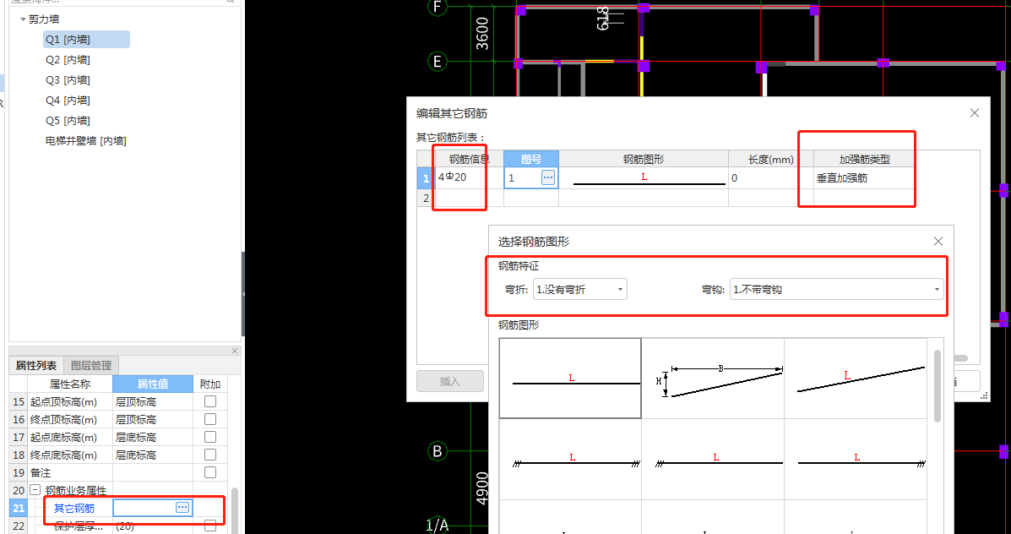This screenshot has height=534, width=1011.
Task: Click the 图号 column header
Action: pos(531,160)
